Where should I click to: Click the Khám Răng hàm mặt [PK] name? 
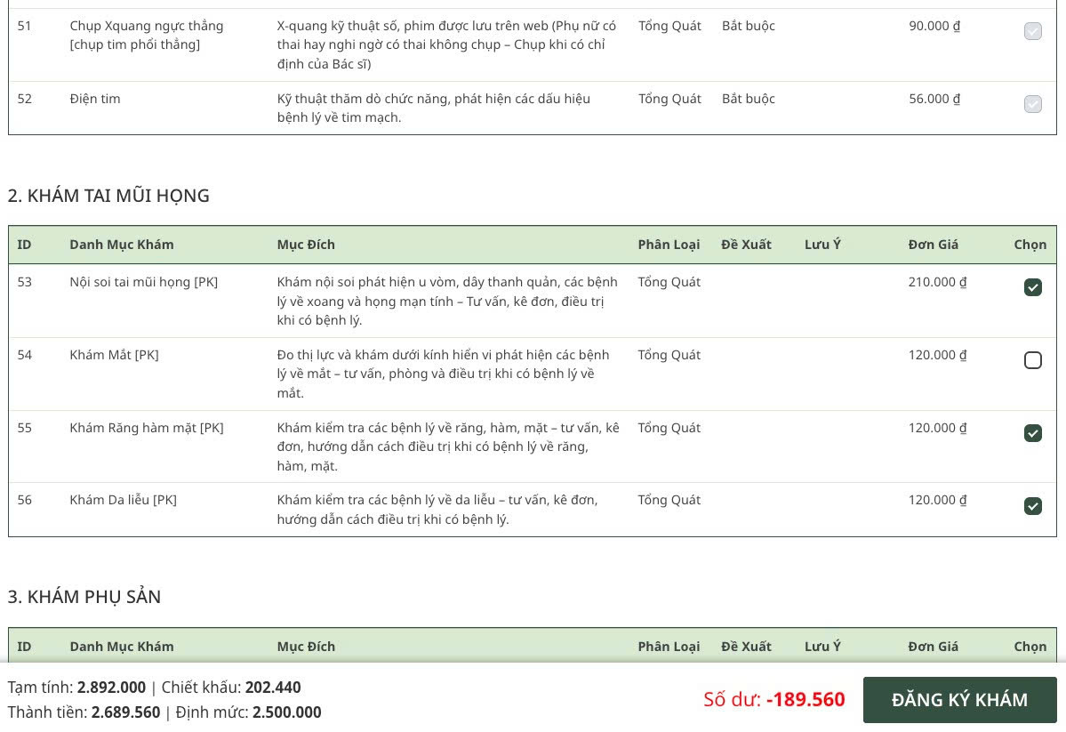[147, 428]
